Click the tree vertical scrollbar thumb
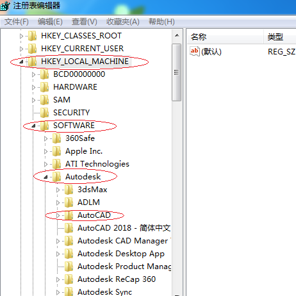The height and width of the screenshot is (296, 296). point(177,72)
